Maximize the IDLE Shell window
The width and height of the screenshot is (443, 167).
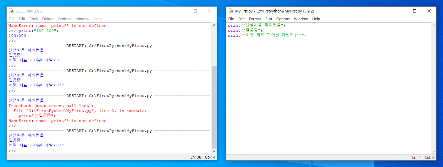click(195, 11)
